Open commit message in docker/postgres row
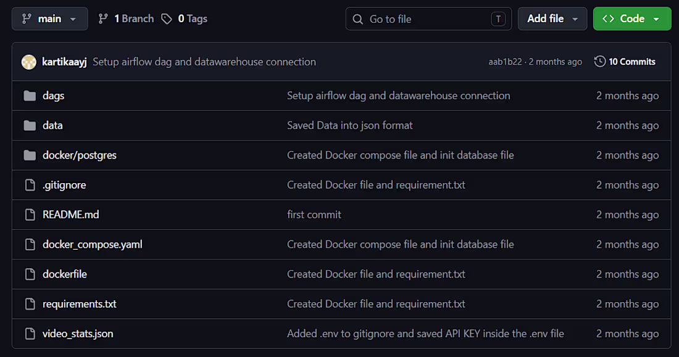679x357 pixels. tap(401, 155)
